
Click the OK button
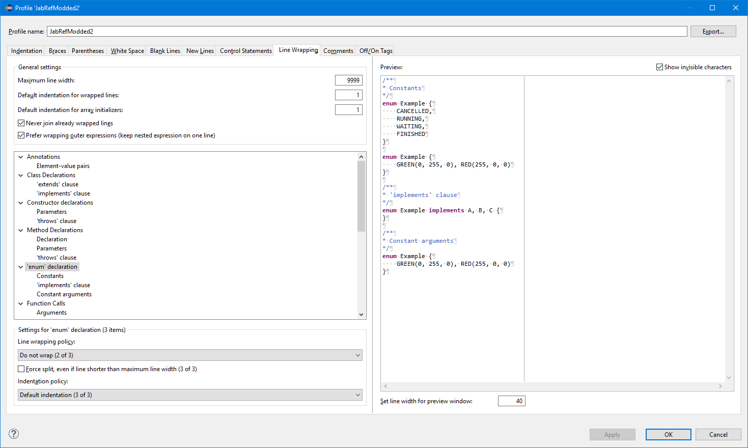(x=668, y=435)
